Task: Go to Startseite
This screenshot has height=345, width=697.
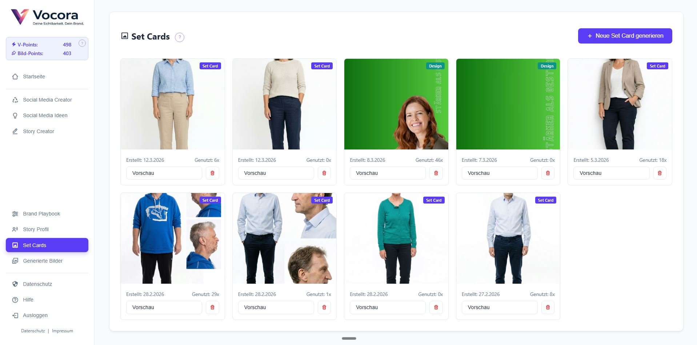Action: click(x=47, y=77)
